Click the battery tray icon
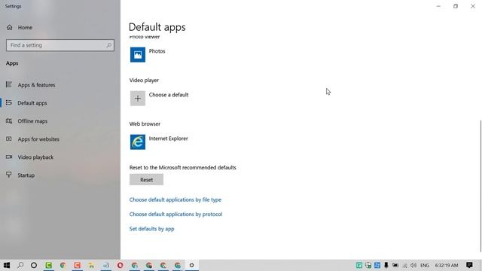This screenshot has width=482, height=271. (395, 265)
